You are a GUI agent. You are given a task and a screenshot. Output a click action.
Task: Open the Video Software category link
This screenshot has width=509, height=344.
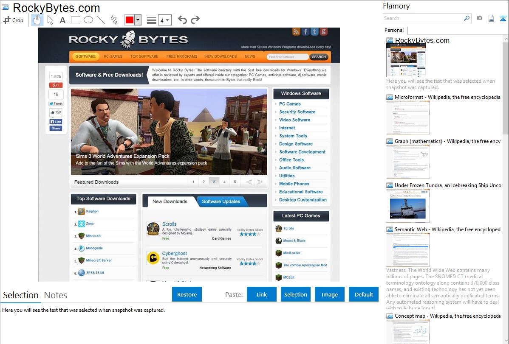click(294, 120)
